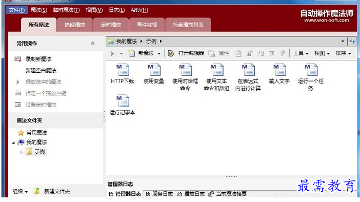This screenshot has width=360, height=202.
Task: Select the 运行记事本 magic file
Action: pyautogui.click(x=123, y=105)
